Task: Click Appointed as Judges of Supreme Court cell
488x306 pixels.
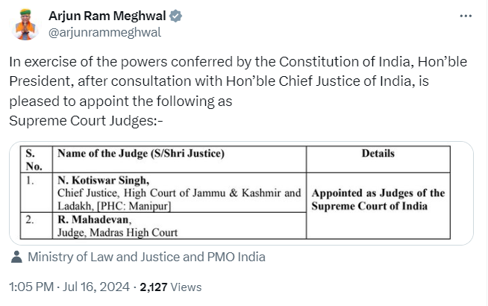Action: tap(378, 199)
